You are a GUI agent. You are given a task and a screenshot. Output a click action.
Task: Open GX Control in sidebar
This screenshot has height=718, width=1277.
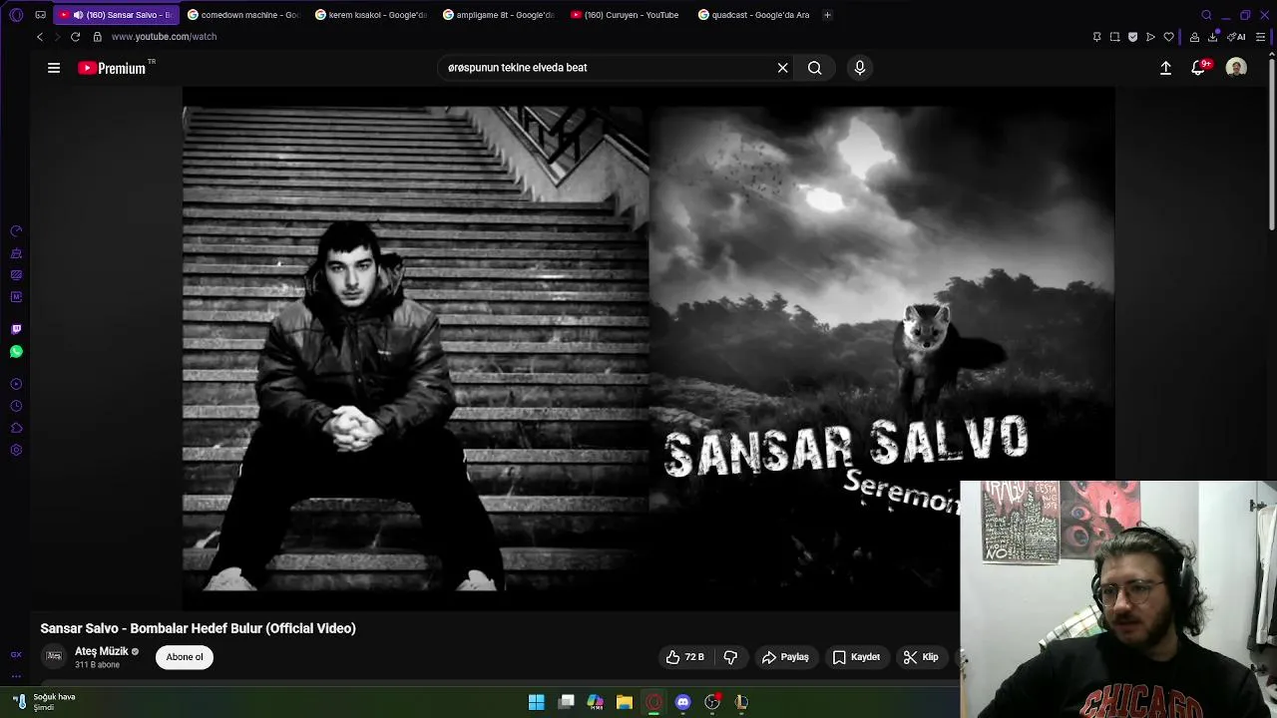[16, 655]
